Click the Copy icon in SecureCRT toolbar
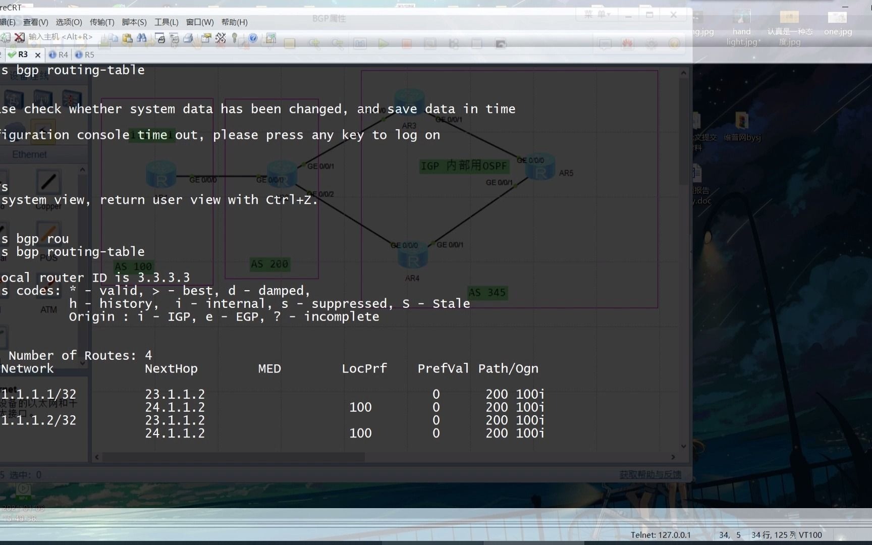 (x=114, y=38)
